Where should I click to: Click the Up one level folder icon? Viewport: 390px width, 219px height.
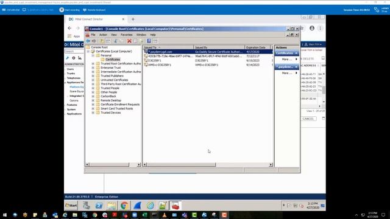coord(102,41)
